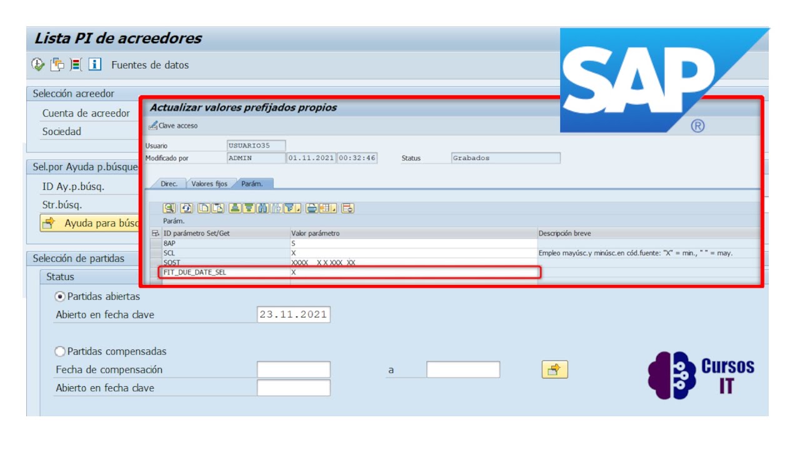
Task: Click the select-all corner icon in table header
Action: coord(156,233)
